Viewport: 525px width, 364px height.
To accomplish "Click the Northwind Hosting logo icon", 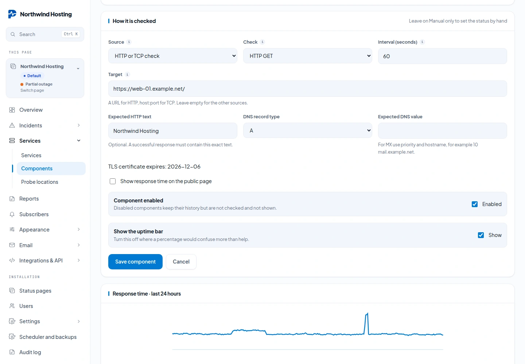I will 12,14.
